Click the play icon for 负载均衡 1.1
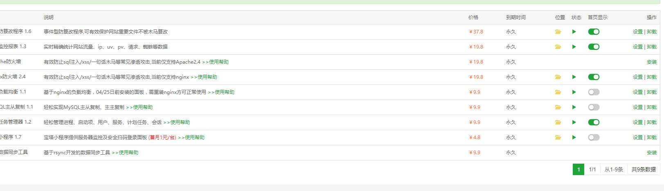Screen dimensions: 664x191 click(574, 92)
